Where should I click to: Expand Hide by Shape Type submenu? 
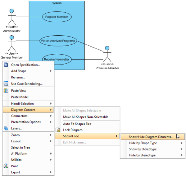(x=153, y=143)
